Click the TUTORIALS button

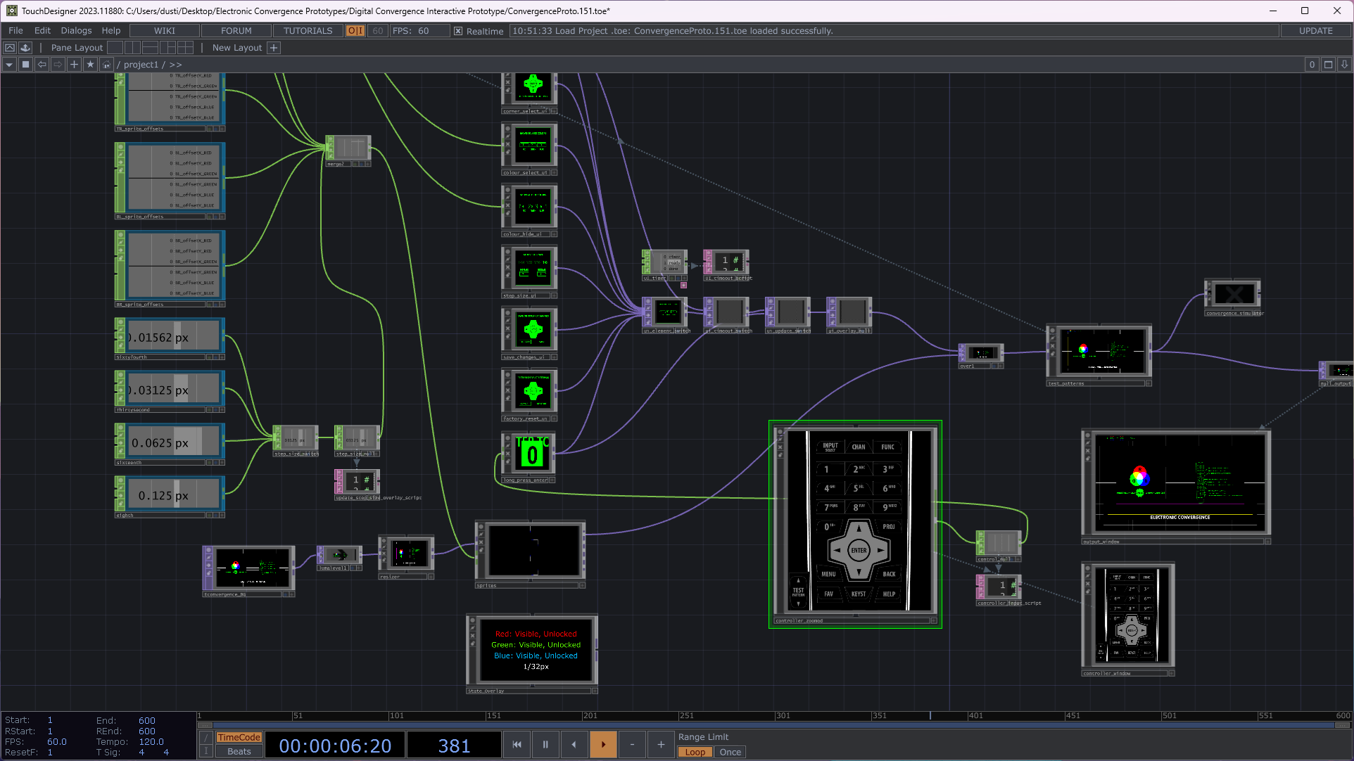pos(308,31)
